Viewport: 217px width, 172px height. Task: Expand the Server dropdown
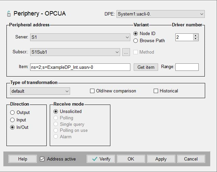coord(127,37)
